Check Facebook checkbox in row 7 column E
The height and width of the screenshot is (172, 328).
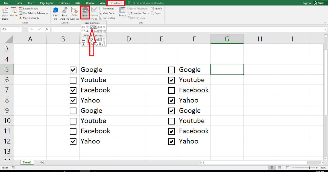tap(171, 90)
